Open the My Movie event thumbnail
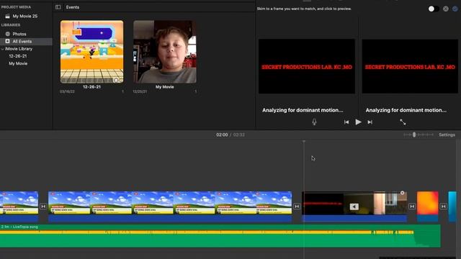461x259 pixels. (165, 52)
